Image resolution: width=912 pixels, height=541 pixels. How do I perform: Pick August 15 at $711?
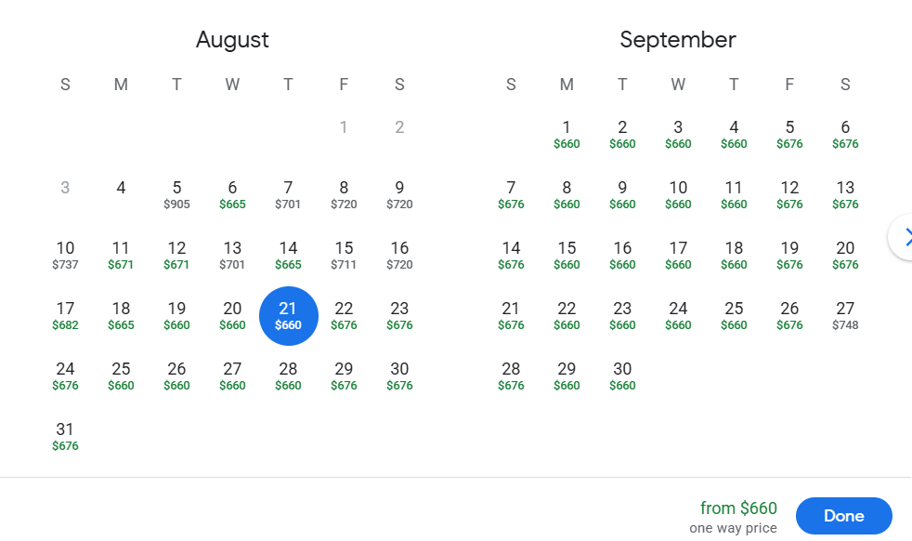click(344, 255)
